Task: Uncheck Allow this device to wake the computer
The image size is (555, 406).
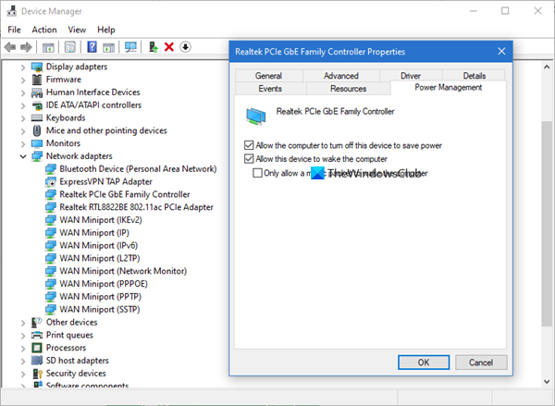Action: click(249, 159)
